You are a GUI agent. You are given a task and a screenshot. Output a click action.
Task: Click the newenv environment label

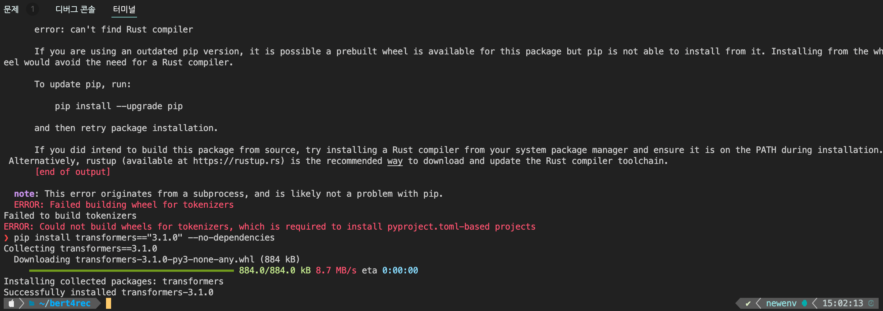tap(781, 303)
